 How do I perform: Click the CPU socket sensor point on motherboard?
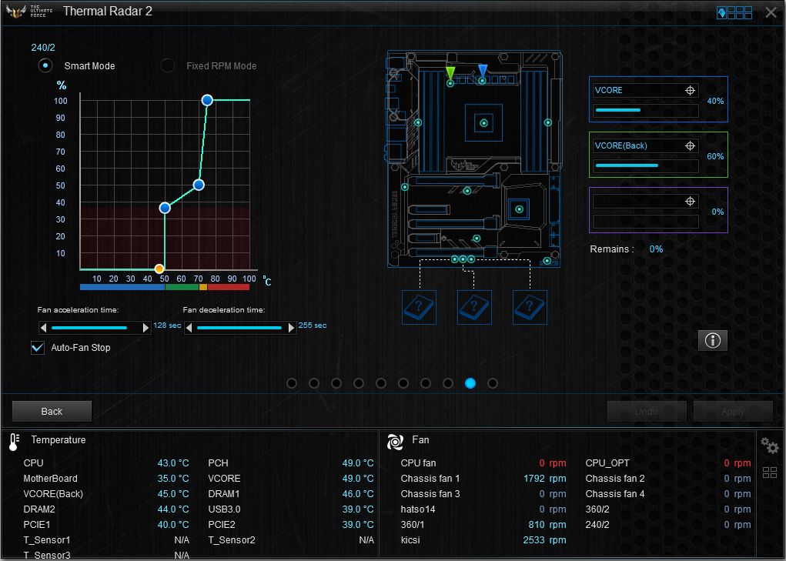pos(483,122)
